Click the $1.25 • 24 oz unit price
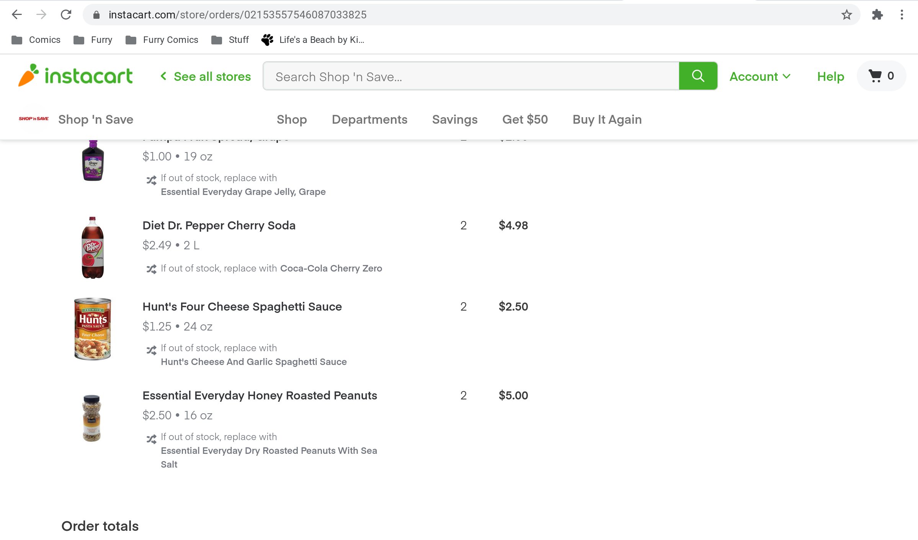Screen dimensions: 918x540 click(177, 326)
